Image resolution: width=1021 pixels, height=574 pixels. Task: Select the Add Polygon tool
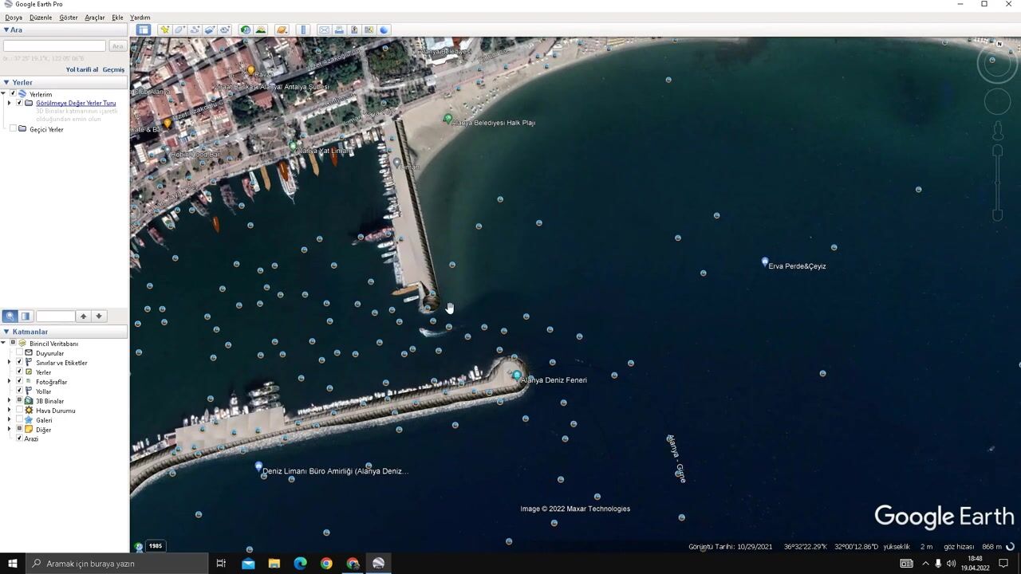179,29
